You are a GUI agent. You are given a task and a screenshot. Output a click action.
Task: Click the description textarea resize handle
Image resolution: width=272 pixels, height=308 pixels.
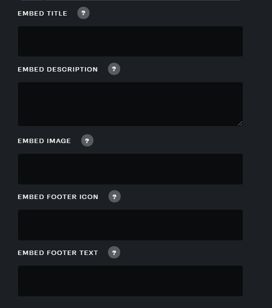pos(240,124)
